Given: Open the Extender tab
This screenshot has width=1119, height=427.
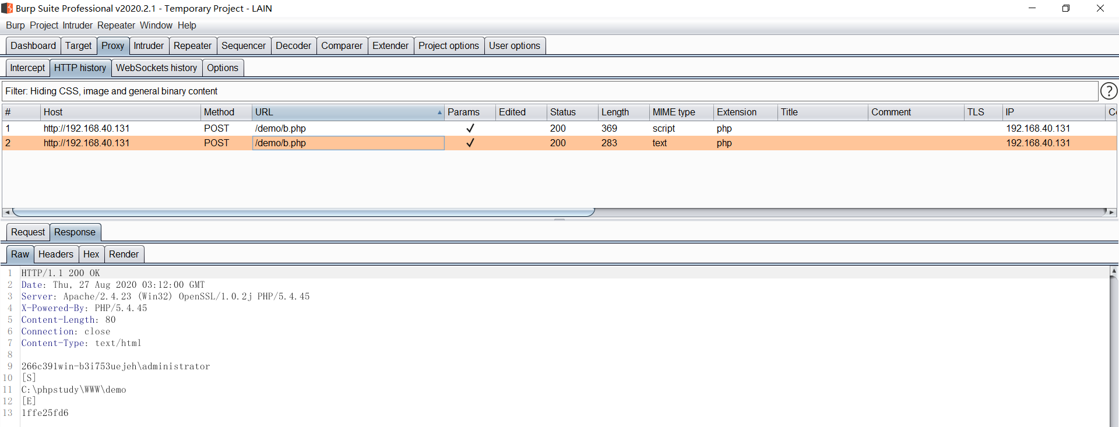Looking at the screenshot, I should click(390, 45).
